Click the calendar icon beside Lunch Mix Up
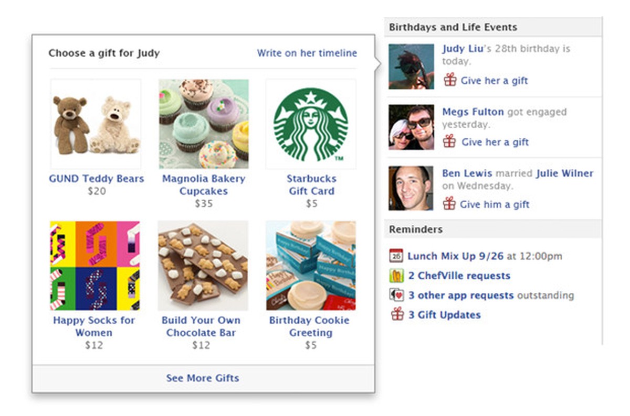Screen dimensions: 630x416 395,256
